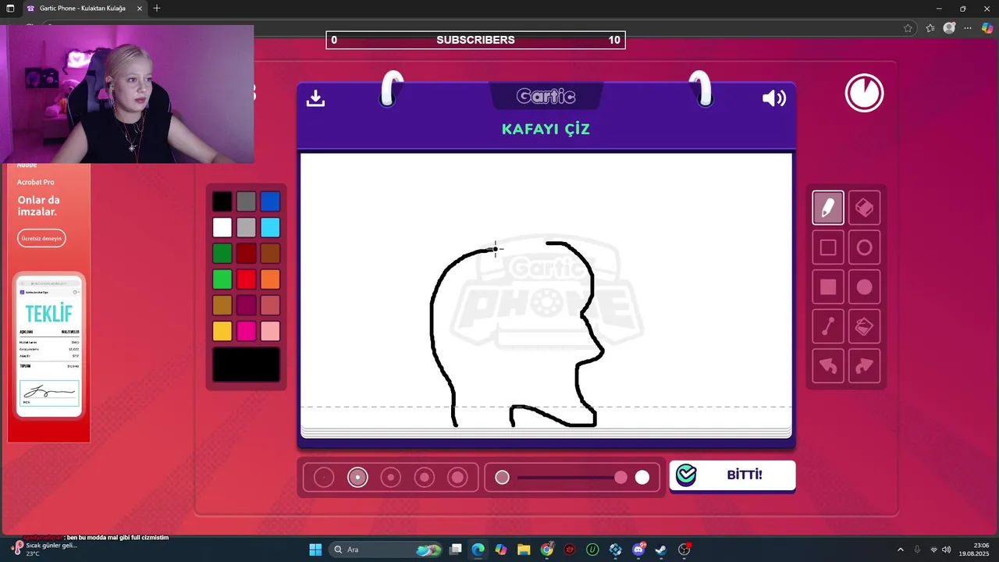
Task: Pick the light blue color swatch
Action: (270, 228)
